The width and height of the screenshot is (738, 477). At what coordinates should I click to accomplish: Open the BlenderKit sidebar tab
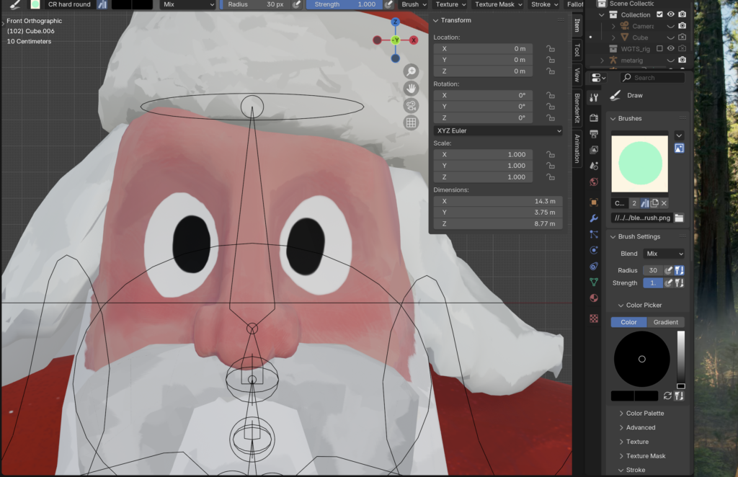pyautogui.click(x=577, y=108)
